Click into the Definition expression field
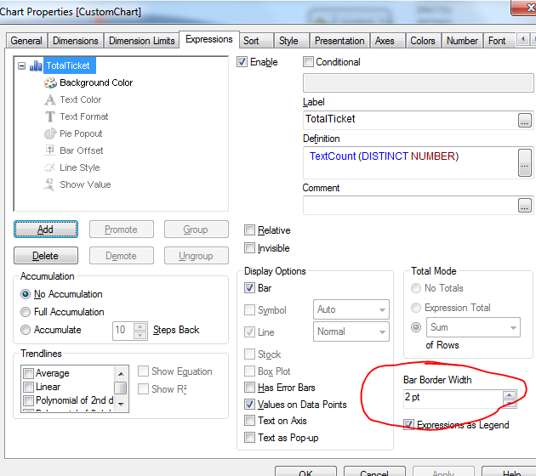 (410, 162)
